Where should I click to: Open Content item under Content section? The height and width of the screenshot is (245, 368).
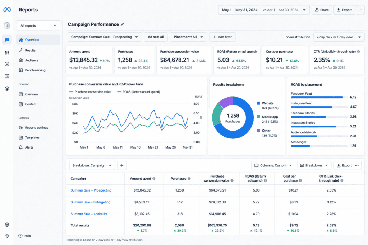click(38, 104)
